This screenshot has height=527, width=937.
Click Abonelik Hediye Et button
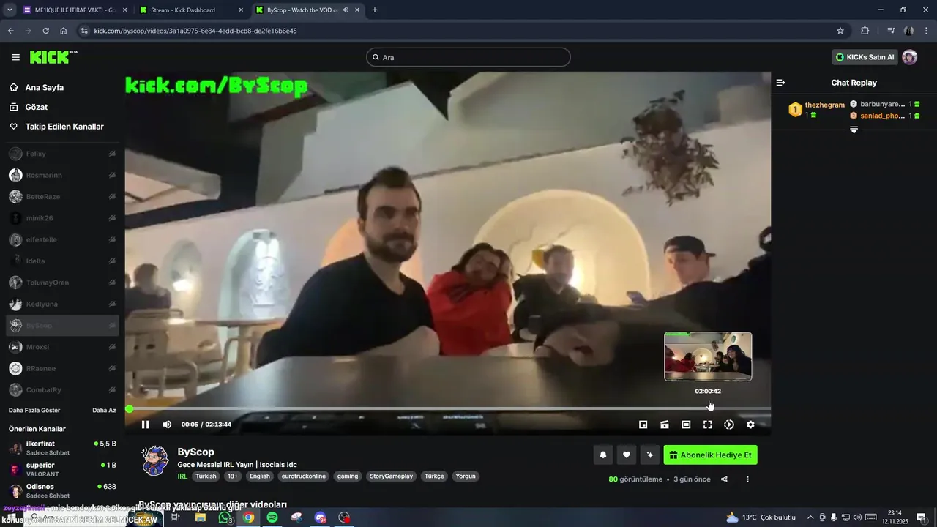pyautogui.click(x=710, y=455)
